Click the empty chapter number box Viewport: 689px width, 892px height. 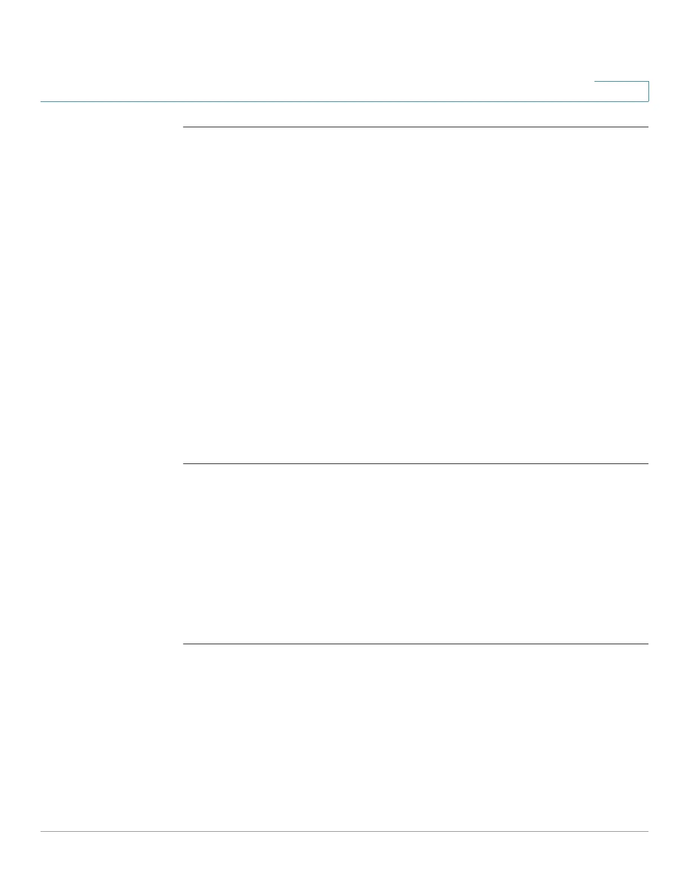click(621, 91)
